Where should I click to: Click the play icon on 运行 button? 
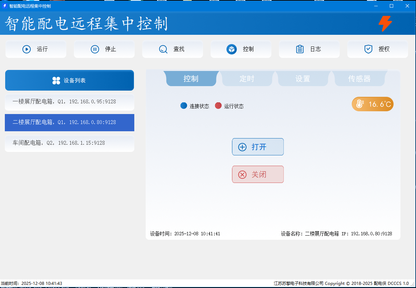[x=27, y=49]
